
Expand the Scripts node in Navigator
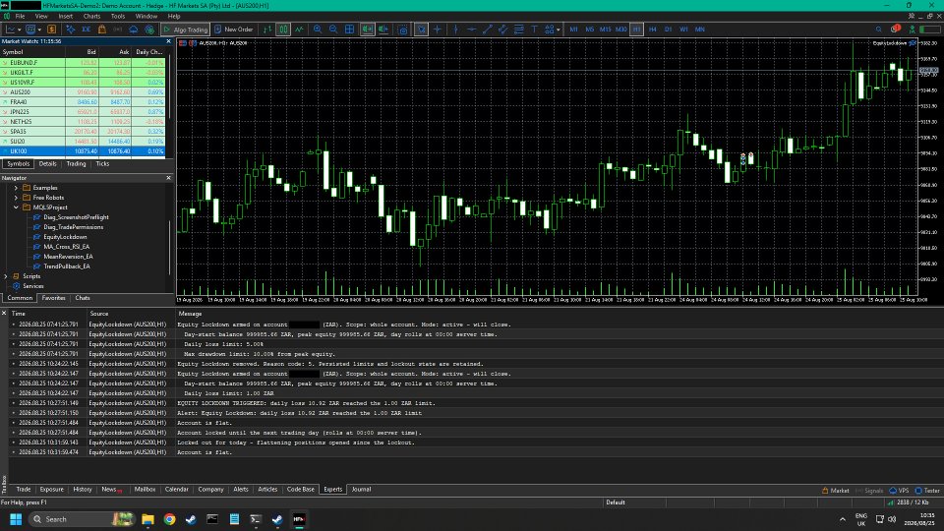click(6, 276)
